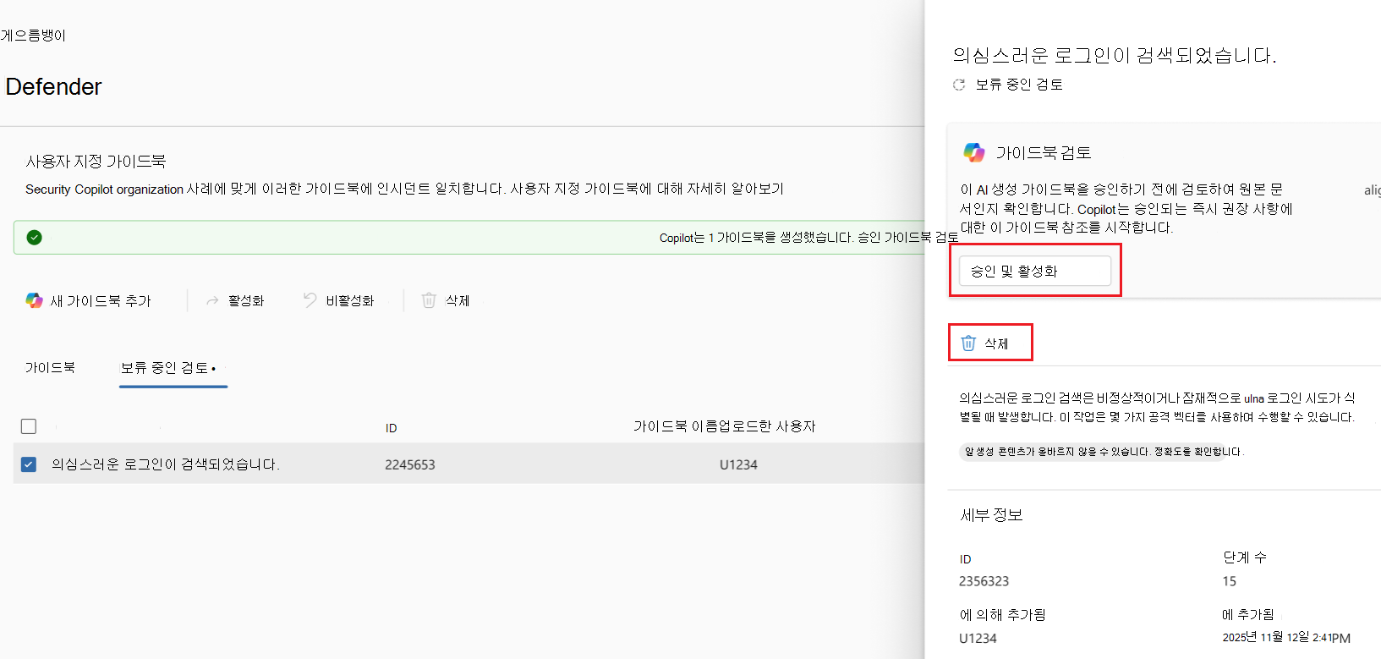Click the trash icon in the details panel
1381x659 pixels.
[x=968, y=343]
